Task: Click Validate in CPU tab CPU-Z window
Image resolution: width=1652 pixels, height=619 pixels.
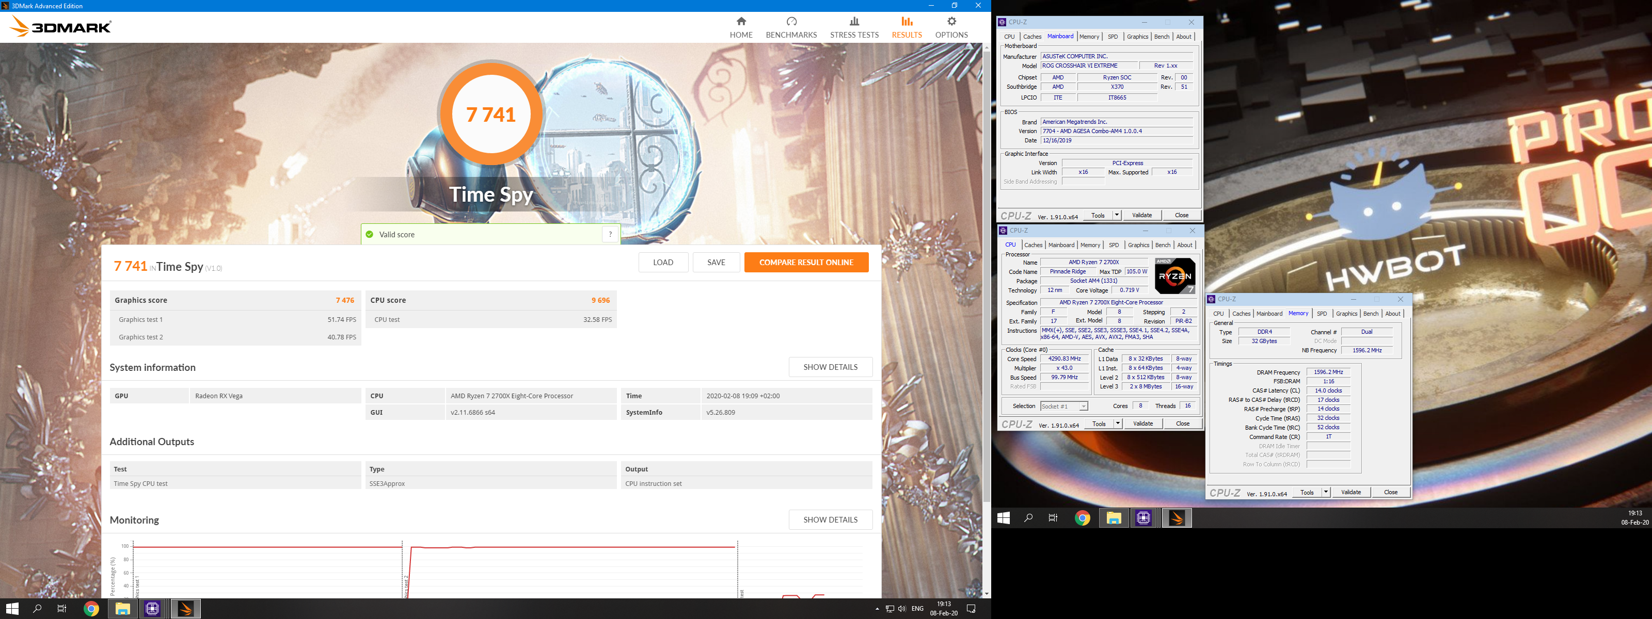Action: [1143, 423]
